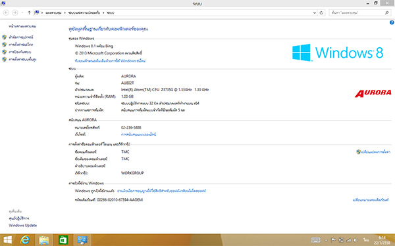Select support phone number '02-236-5888'

pyautogui.click(x=131, y=127)
